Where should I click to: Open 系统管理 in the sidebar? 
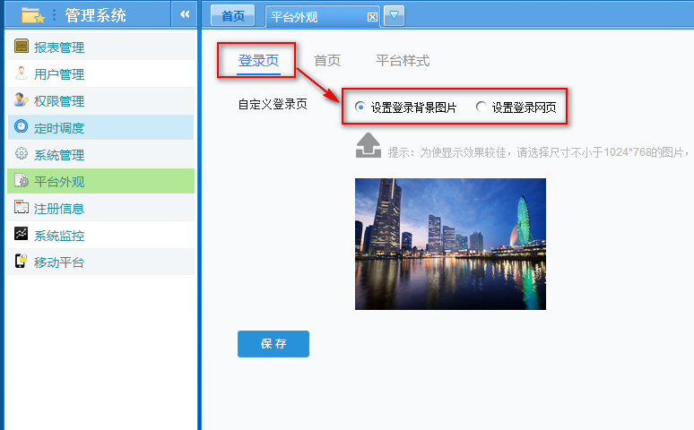(x=101, y=154)
